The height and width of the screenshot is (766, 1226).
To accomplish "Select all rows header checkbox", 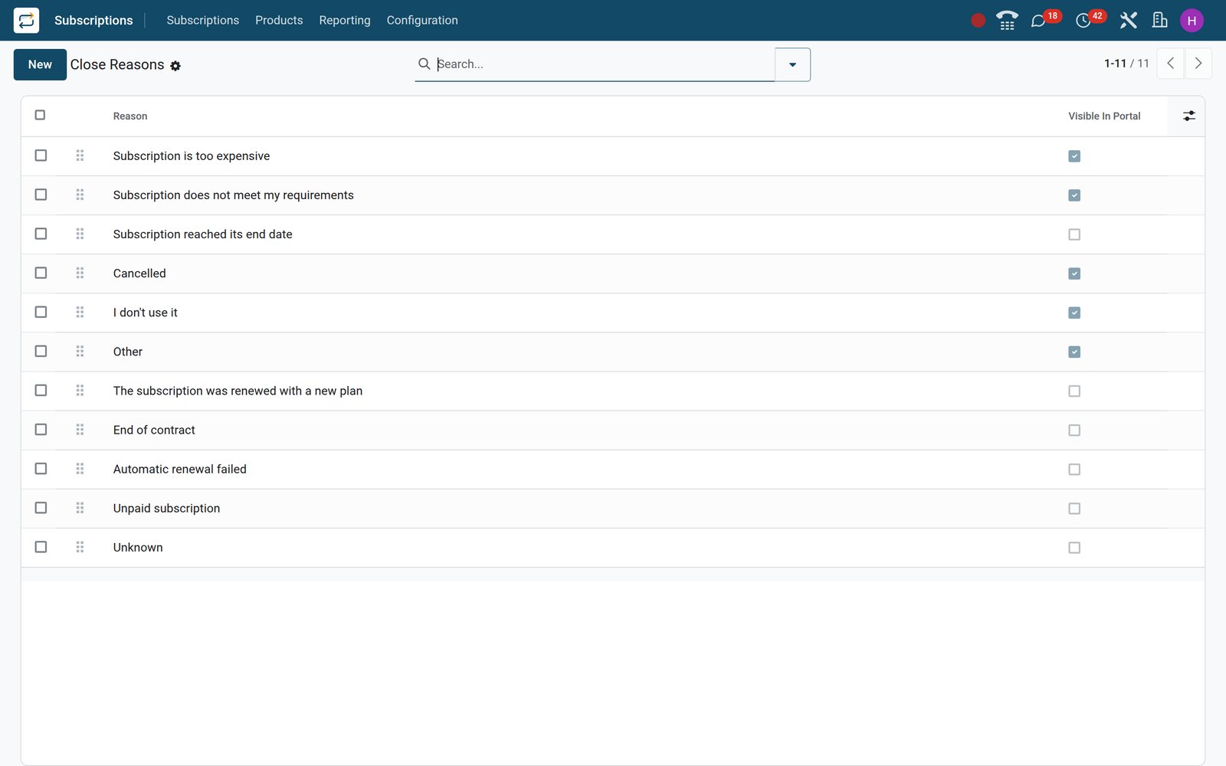I will [40, 115].
